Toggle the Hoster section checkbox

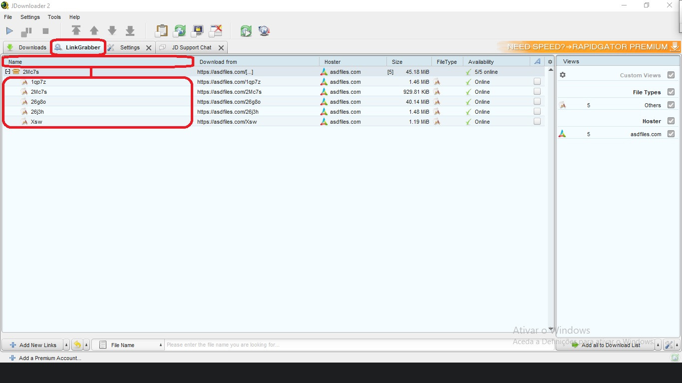pos(671,121)
